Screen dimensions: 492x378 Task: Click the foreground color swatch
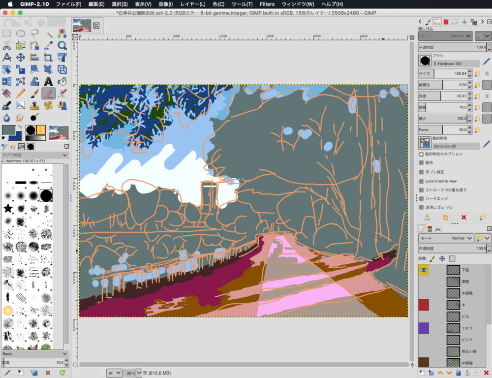pos(9,130)
